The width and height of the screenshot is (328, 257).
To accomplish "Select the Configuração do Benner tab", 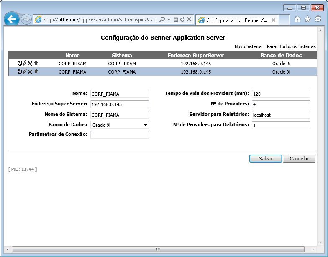I will (x=236, y=20).
